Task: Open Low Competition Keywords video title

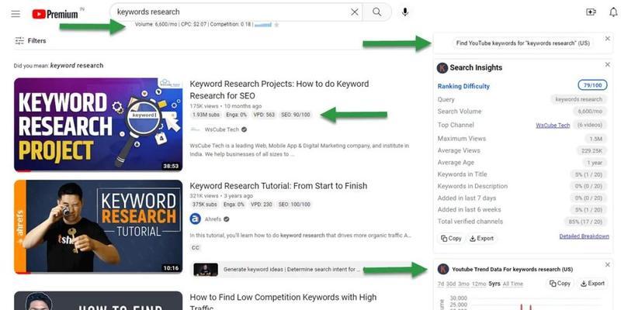Action: (x=283, y=302)
